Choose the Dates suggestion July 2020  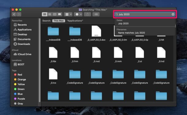tap(123, 24)
